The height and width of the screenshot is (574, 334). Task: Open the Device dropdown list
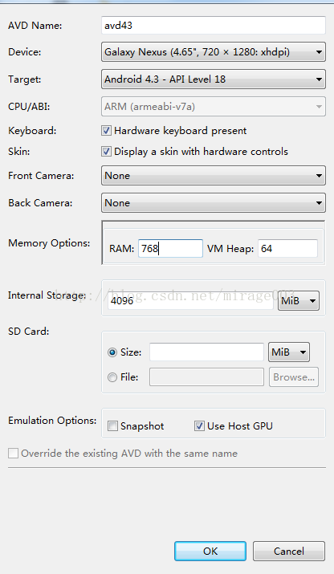click(213, 52)
